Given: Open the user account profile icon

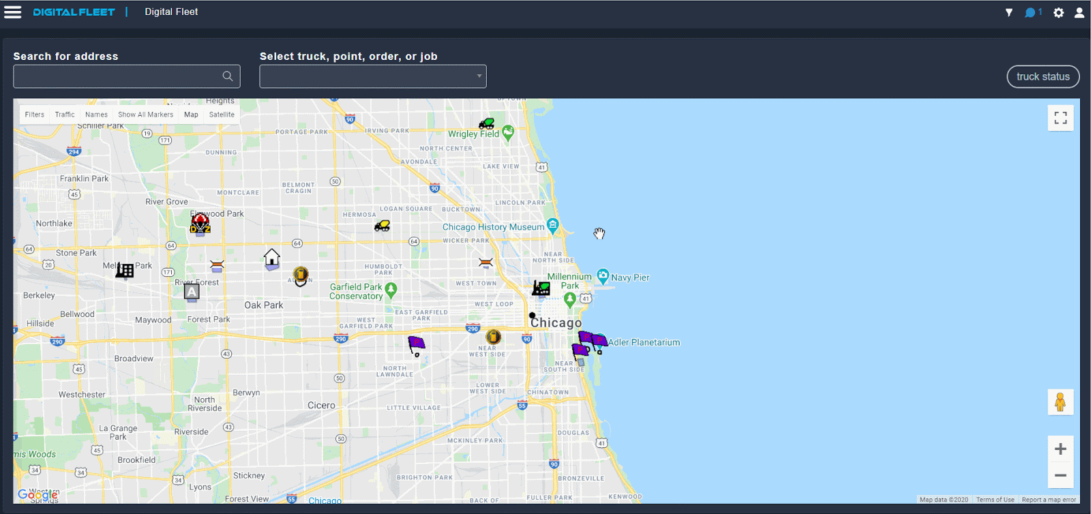Looking at the screenshot, I should click(x=1079, y=12).
